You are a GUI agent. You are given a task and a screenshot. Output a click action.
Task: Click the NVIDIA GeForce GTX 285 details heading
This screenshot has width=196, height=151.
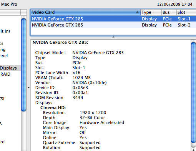(x=60, y=42)
